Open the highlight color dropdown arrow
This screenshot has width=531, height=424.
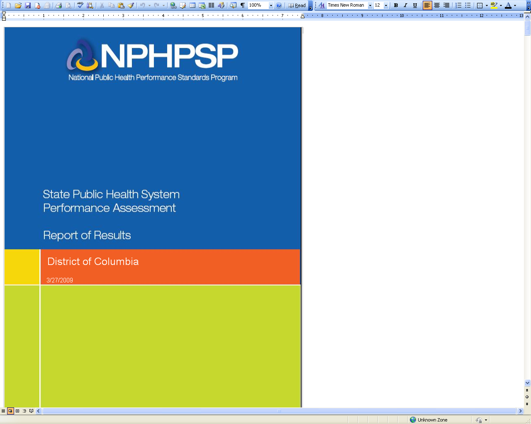pyautogui.click(x=501, y=5)
